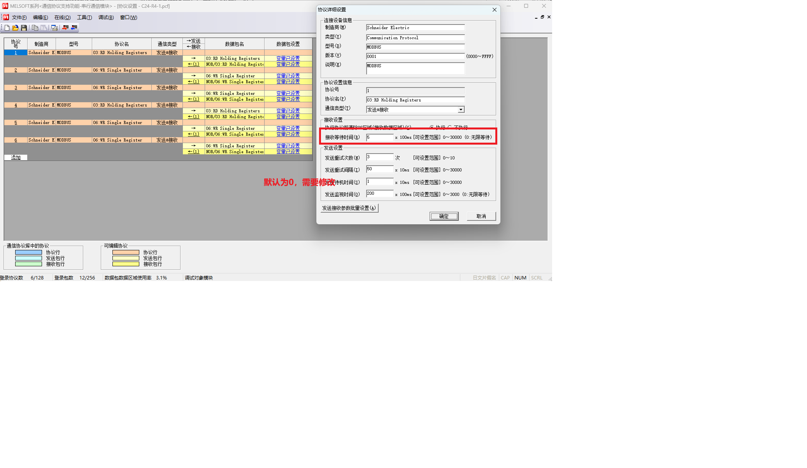Click the New file toolbar icon
Screen dimensions: 807x468
pos(7,28)
